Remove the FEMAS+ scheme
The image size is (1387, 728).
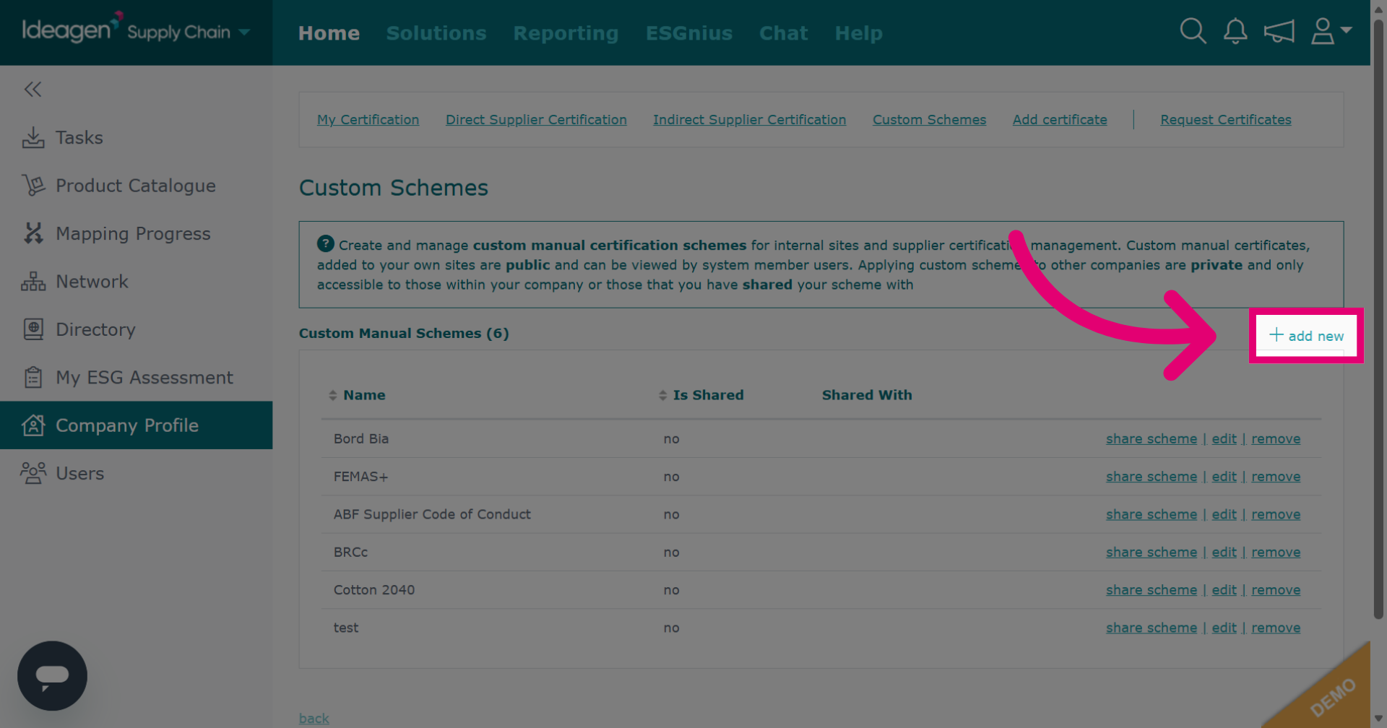pos(1276,477)
